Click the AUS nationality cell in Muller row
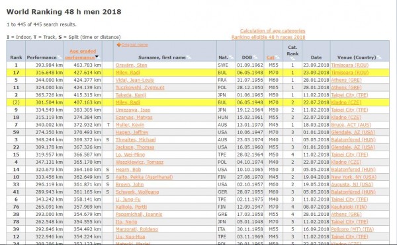Image resolution: width=397 pixels, height=245 pixels. (226, 125)
